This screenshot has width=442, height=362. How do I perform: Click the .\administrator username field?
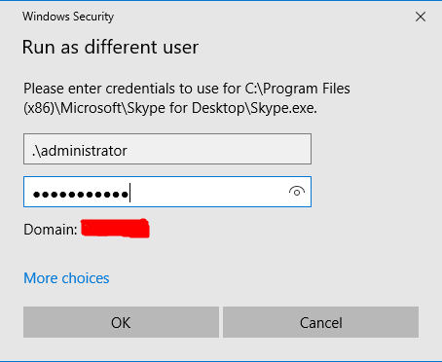167,149
